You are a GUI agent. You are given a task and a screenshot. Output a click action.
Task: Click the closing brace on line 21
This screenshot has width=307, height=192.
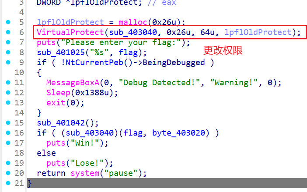(30, 183)
